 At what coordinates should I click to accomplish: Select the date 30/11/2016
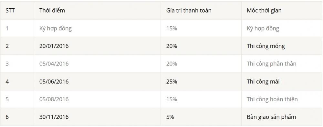[54, 117]
